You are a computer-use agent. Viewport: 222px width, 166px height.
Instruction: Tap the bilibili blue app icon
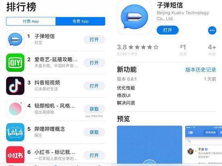15,132
